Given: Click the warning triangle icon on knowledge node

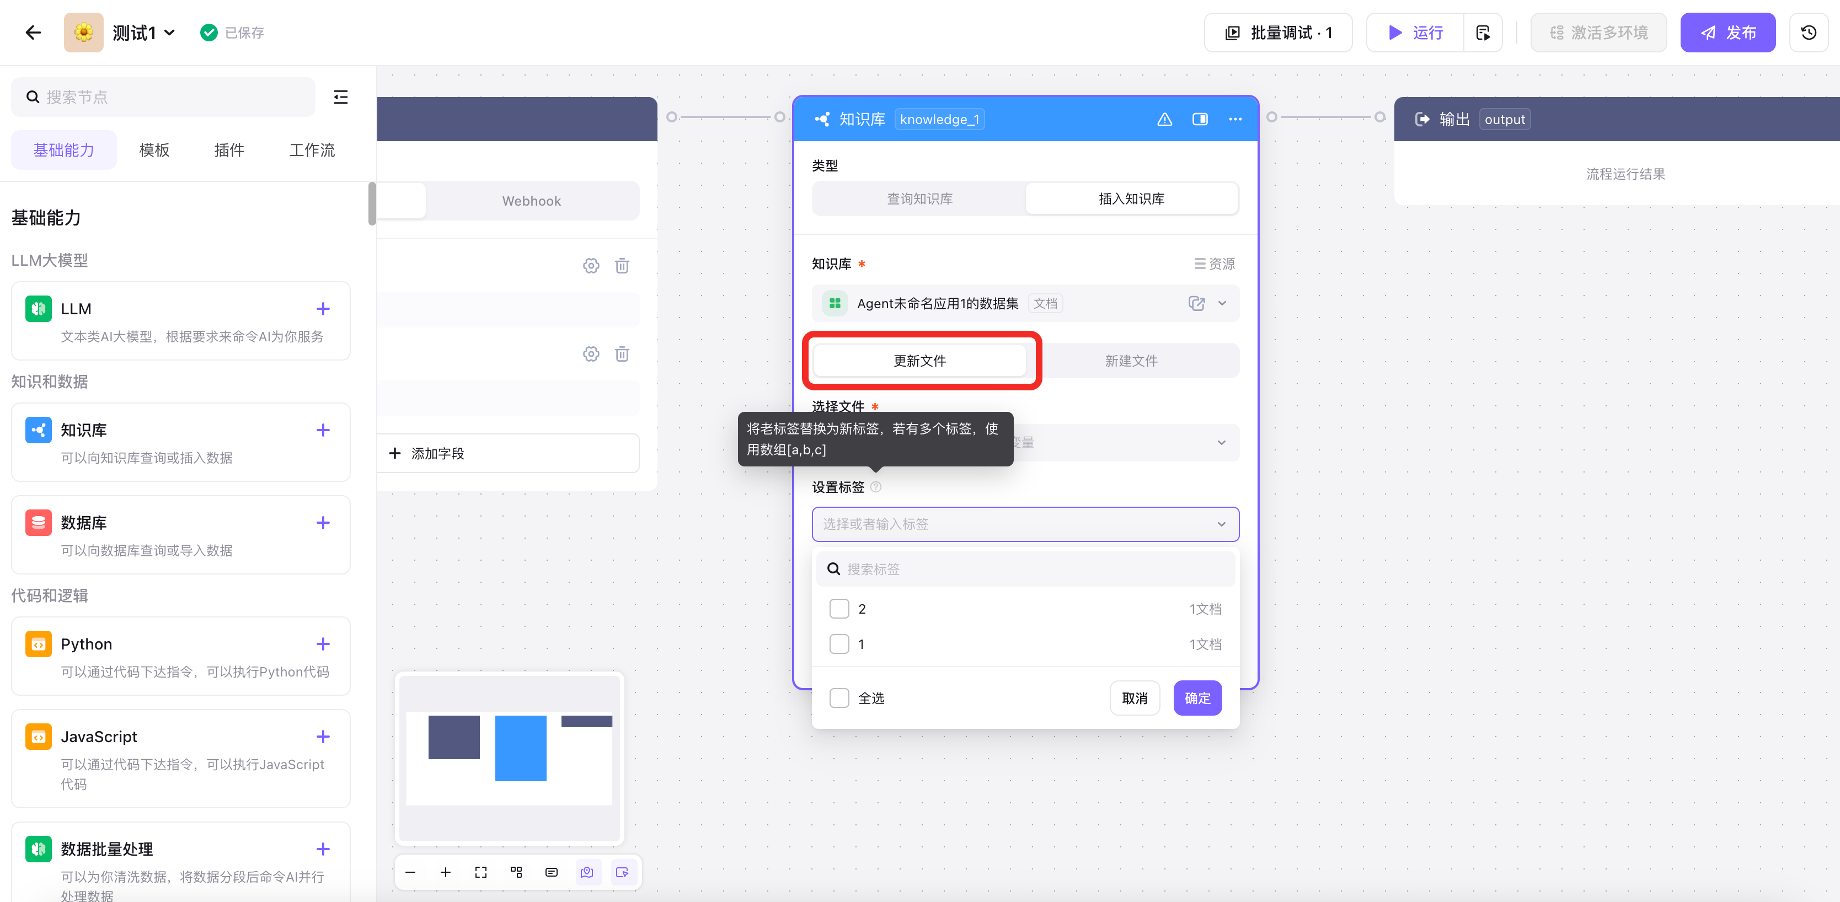Looking at the screenshot, I should click(x=1164, y=119).
